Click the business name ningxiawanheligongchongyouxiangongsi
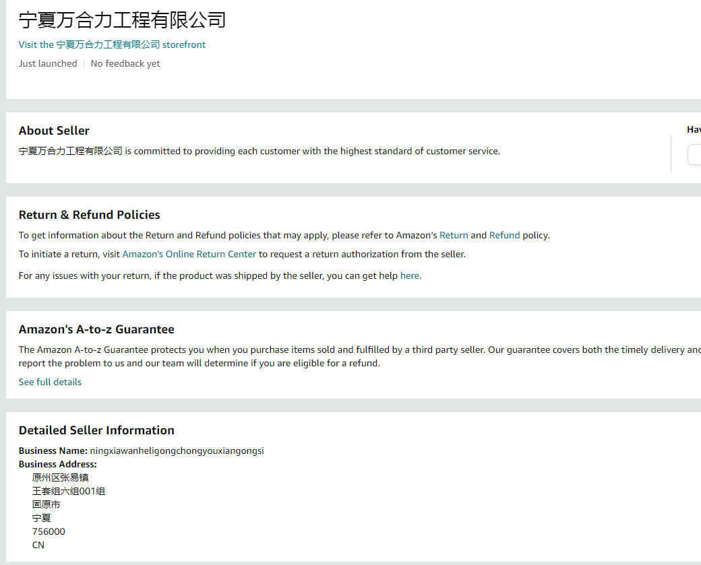Viewport: 701px width, 565px height. pos(177,451)
